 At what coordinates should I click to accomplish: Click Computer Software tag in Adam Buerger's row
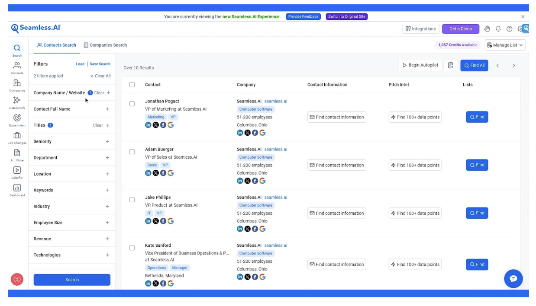pos(255,157)
